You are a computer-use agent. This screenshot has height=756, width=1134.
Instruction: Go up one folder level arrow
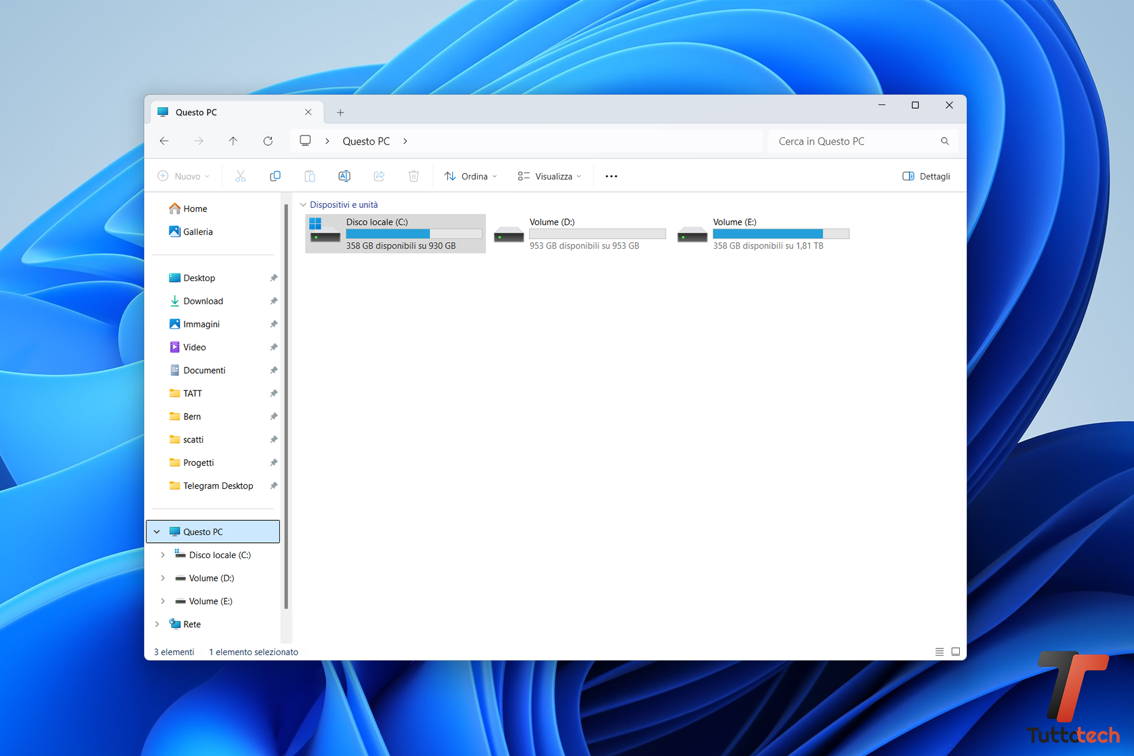[233, 141]
